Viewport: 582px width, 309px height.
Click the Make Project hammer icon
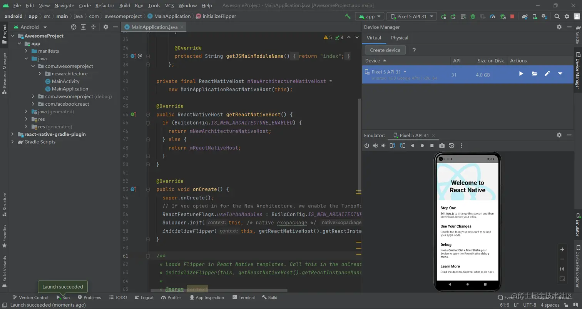click(348, 17)
